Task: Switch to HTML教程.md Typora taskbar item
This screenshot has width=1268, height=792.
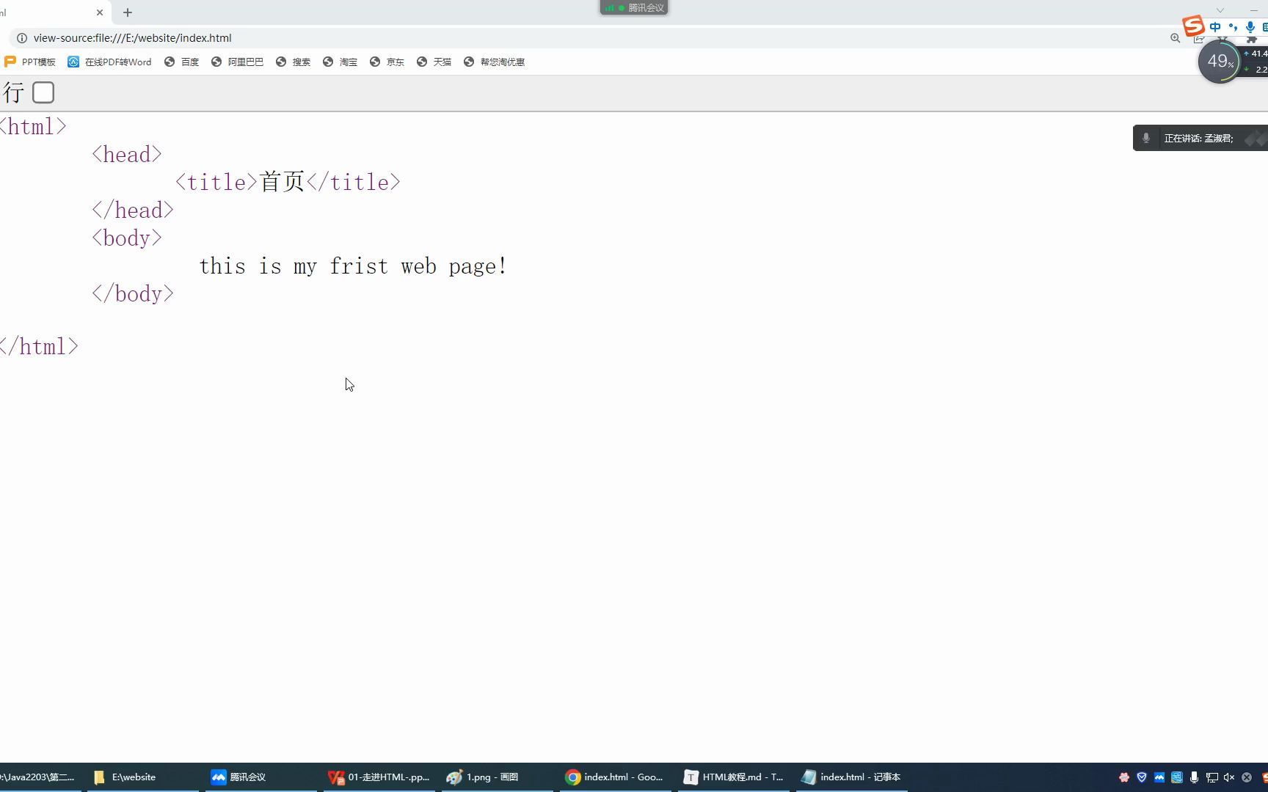Action: pyautogui.click(x=733, y=777)
